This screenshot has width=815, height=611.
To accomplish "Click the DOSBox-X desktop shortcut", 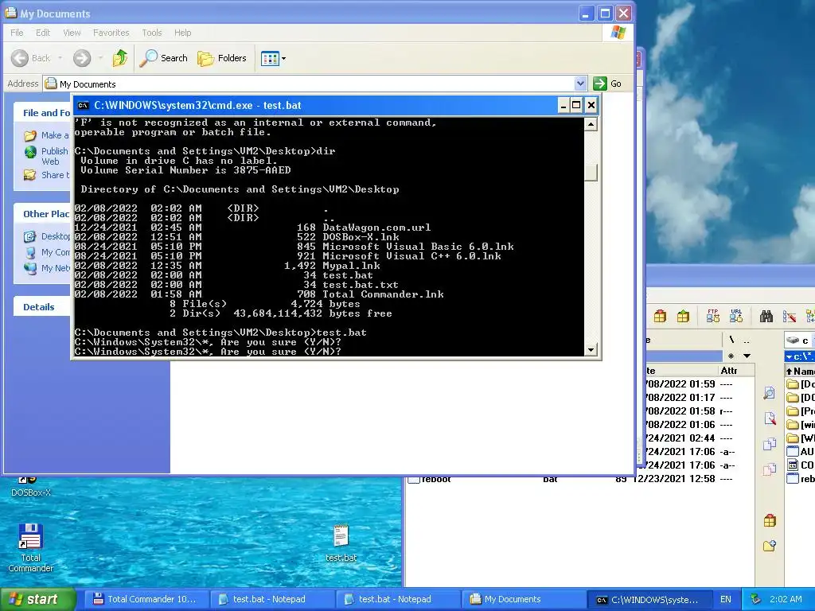I will 31,487.
